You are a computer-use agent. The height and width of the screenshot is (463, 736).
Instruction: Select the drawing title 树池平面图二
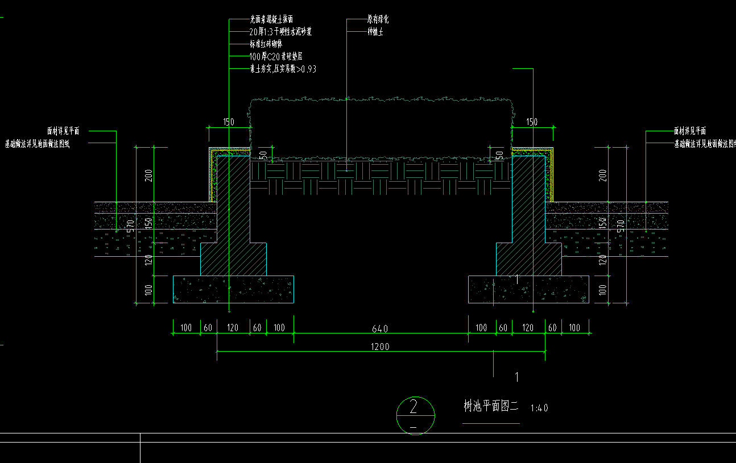pyautogui.click(x=491, y=406)
